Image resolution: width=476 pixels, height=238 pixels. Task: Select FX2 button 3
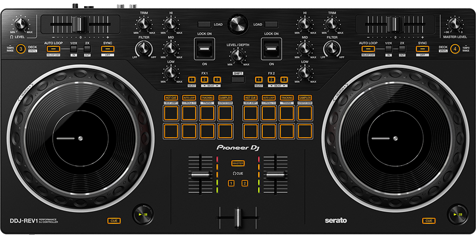(x=284, y=79)
